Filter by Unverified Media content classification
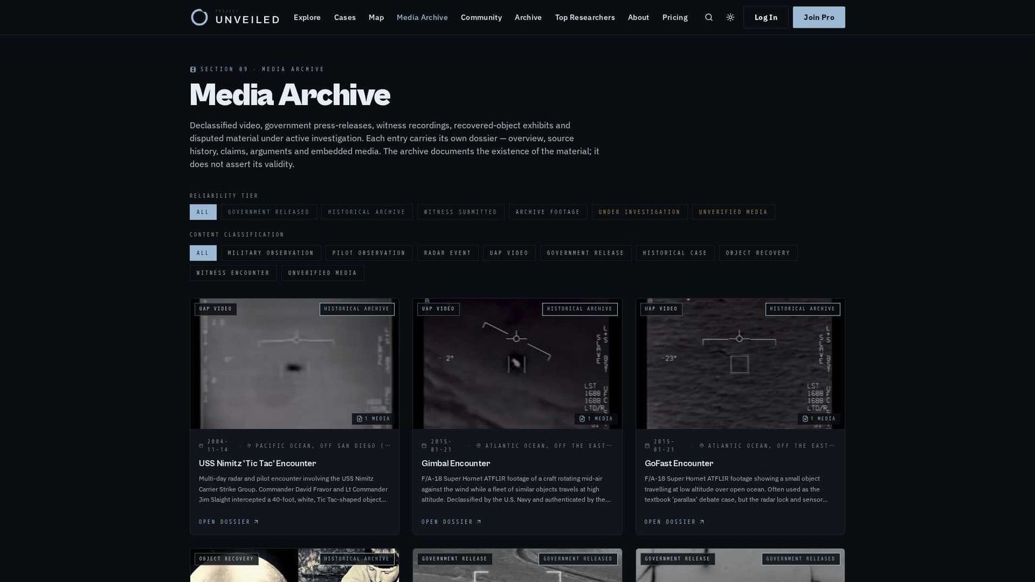The height and width of the screenshot is (582, 1035). (323, 273)
